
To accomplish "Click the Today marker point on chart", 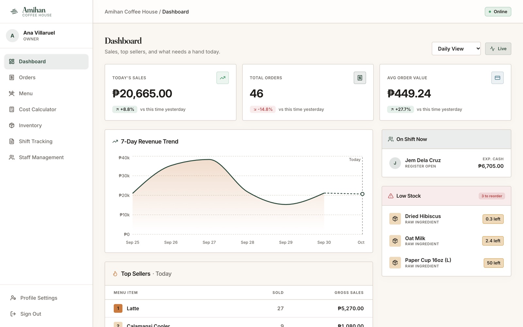I will pyautogui.click(x=362, y=194).
